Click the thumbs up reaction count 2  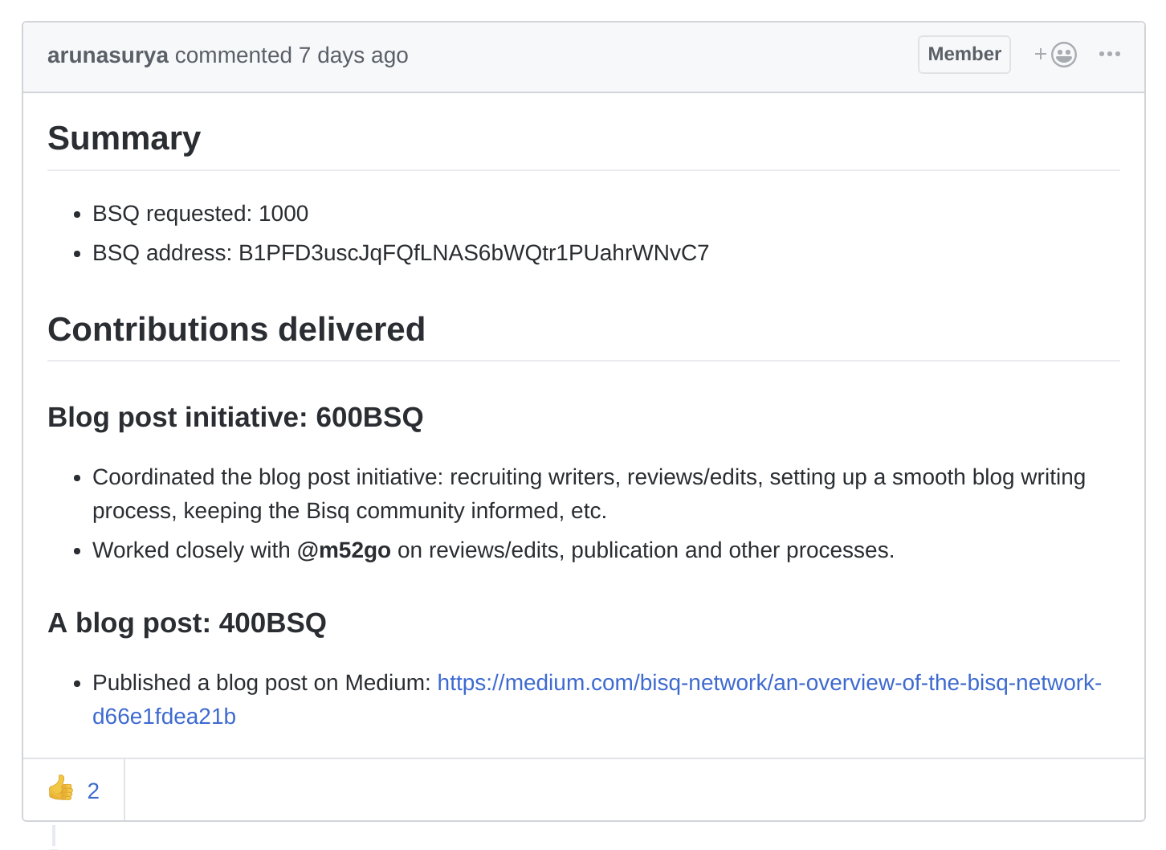coord(93,791)
